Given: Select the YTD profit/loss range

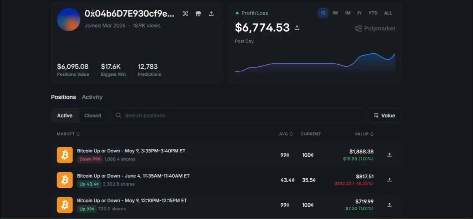Looking at the screenshot, I should pos(373,13).
